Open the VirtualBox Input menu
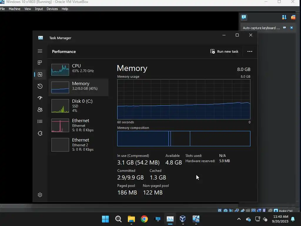Image resolution: width=301 pixels, height=226 pixels. pos(39,9)
